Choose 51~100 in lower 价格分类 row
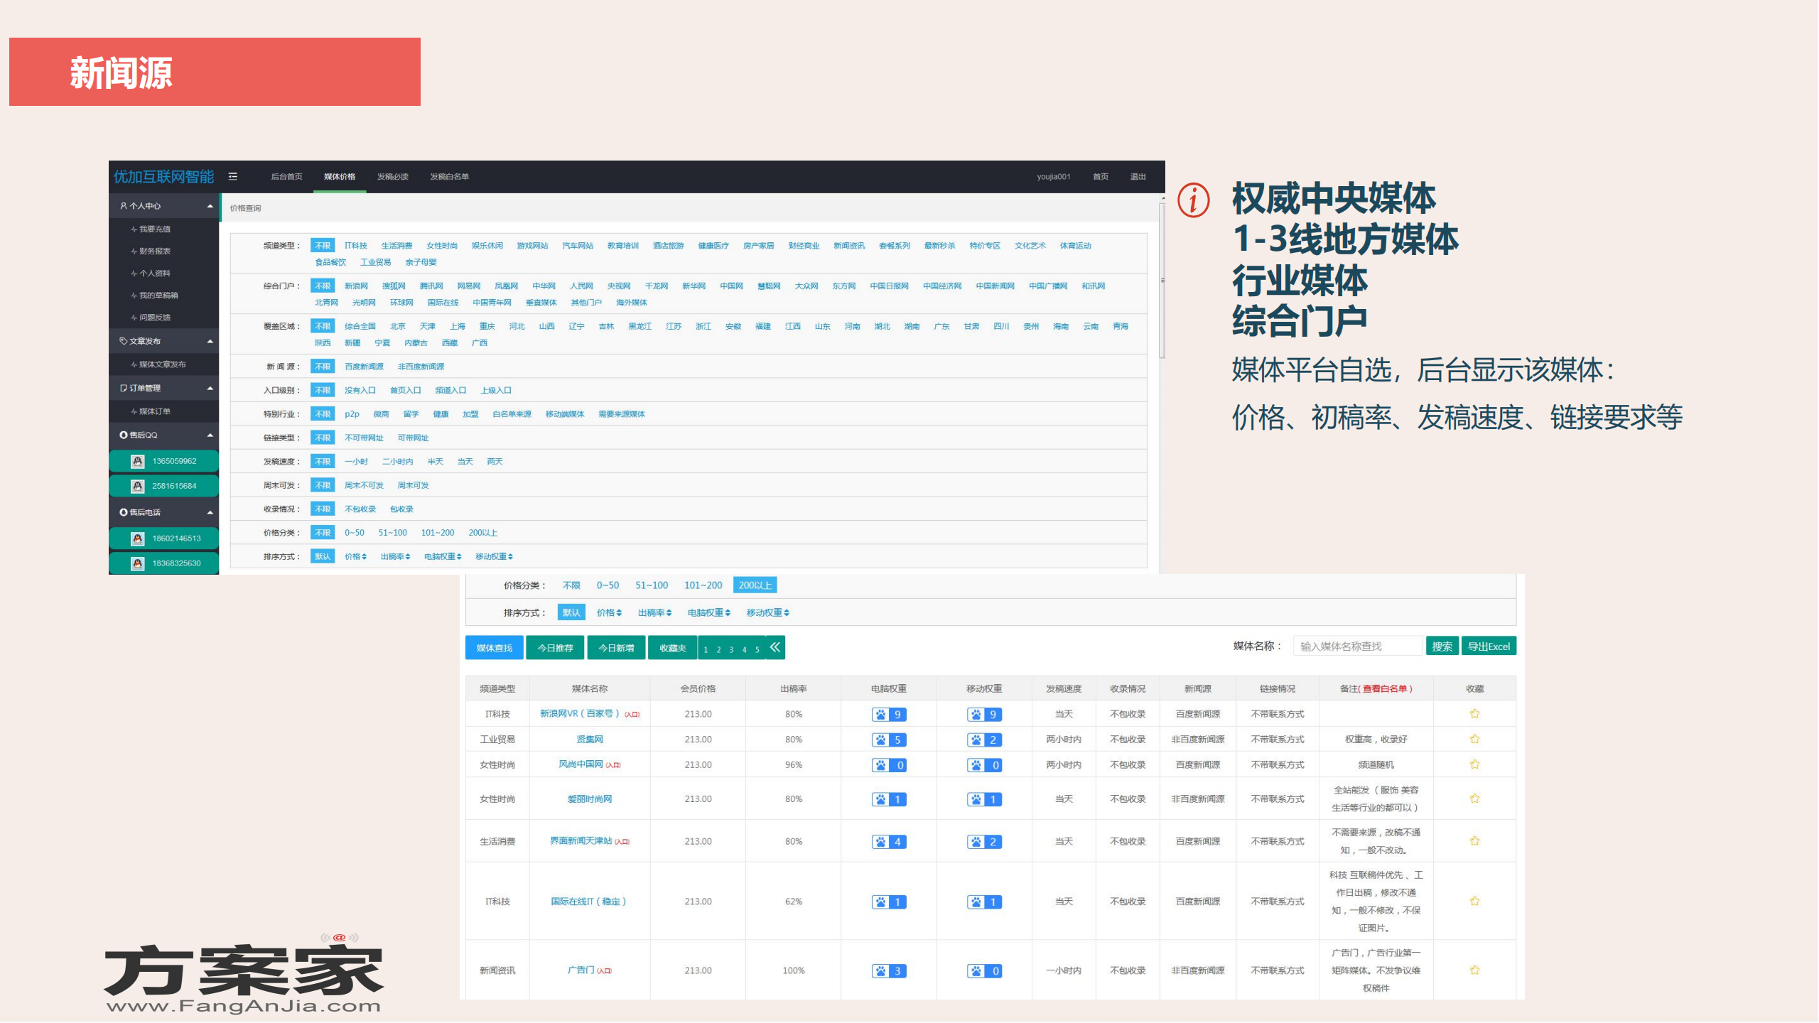Viewport: 1819px width, 1023px height. point(652,585)
